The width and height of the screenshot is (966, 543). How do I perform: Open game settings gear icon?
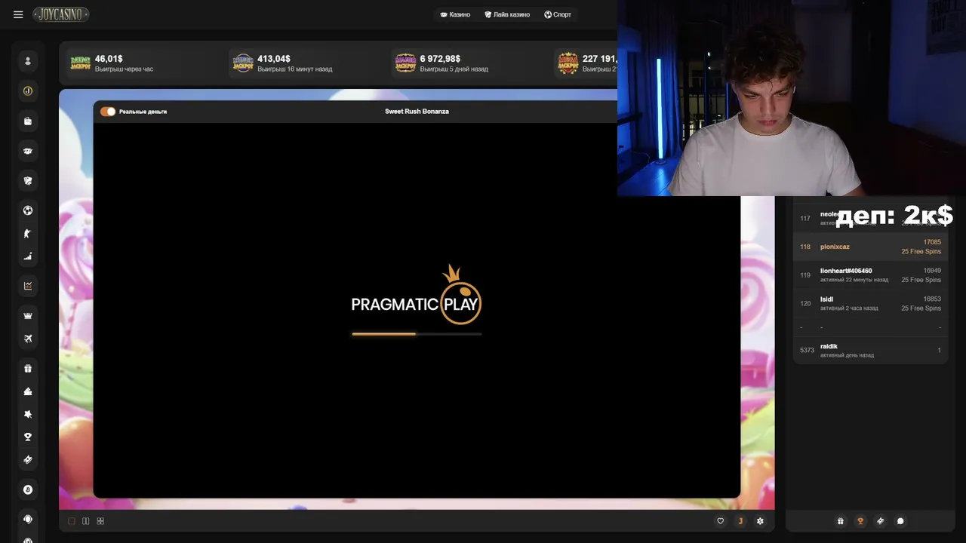[x=760, y=521]
